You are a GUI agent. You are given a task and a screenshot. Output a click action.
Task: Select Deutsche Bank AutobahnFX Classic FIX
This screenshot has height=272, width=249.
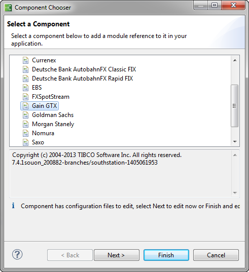click(84, 69)
